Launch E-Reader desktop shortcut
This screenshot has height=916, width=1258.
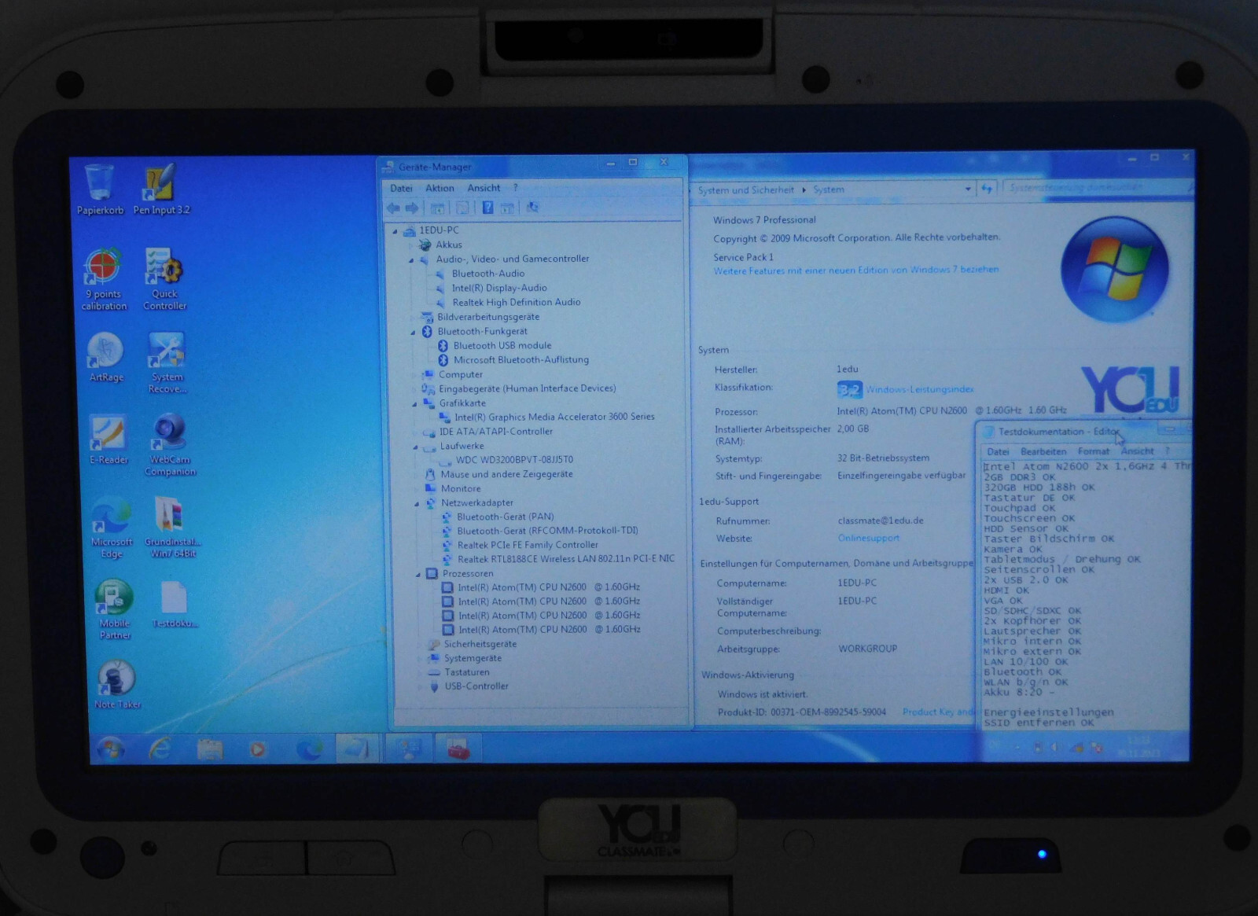pos(109,440)
